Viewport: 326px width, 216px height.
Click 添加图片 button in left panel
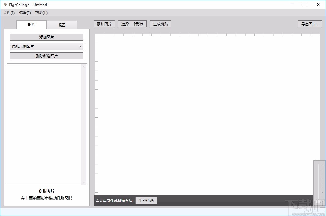[x=47, y=37]
